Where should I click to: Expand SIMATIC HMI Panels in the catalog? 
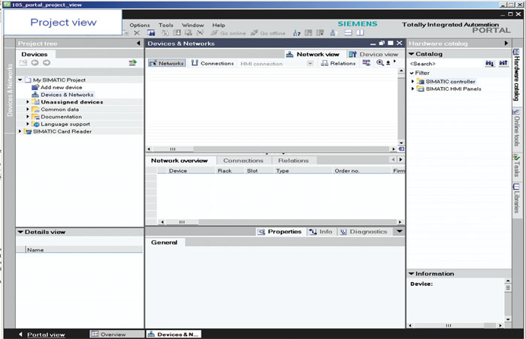tap(413, 88)
